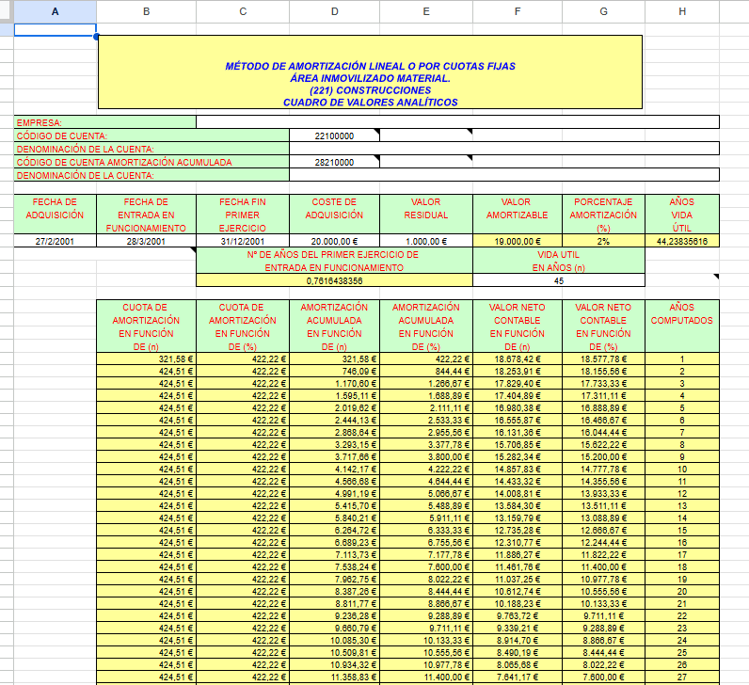Select the account code cell 22100000
This screenshot has height=685, width=749.
click(x=334, y=135)
